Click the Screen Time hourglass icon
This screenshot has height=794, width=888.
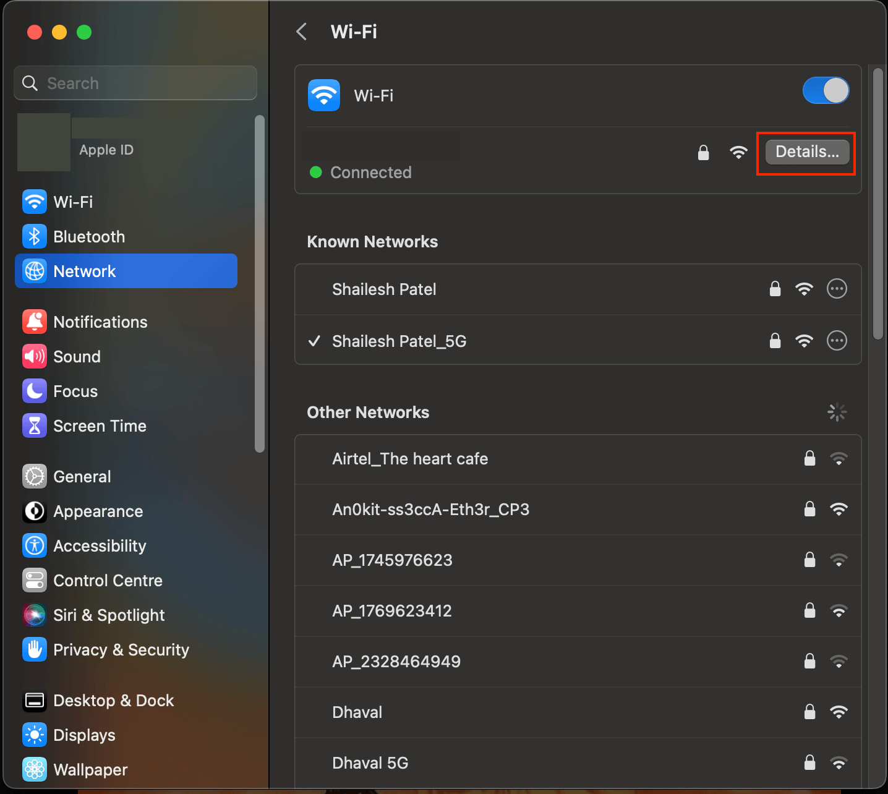click(x=35, y=425)
